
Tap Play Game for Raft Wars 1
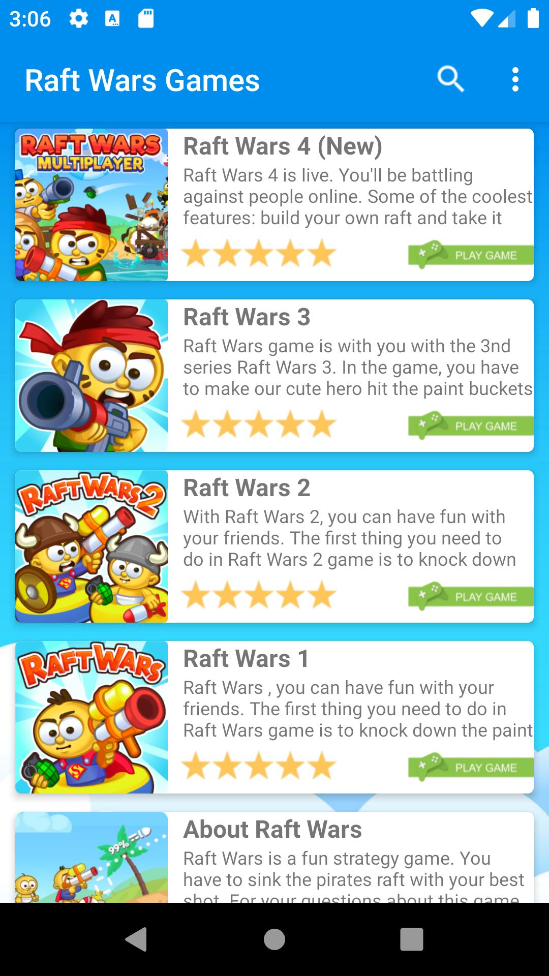pos(471,767)
